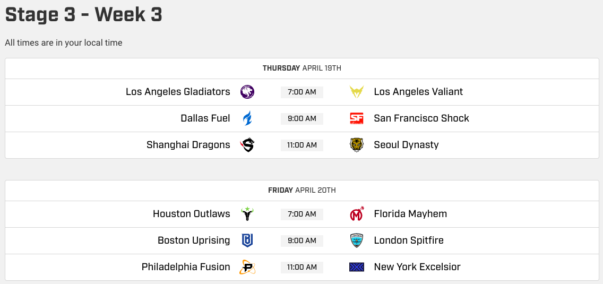Open the Seoul Dynasty team link
The height and width of the screenshot is (284, 603).
point(406,145)
